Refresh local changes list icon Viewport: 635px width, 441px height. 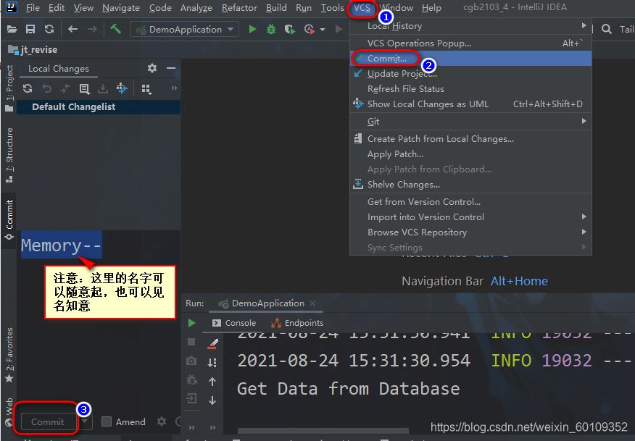pos(28,88)
